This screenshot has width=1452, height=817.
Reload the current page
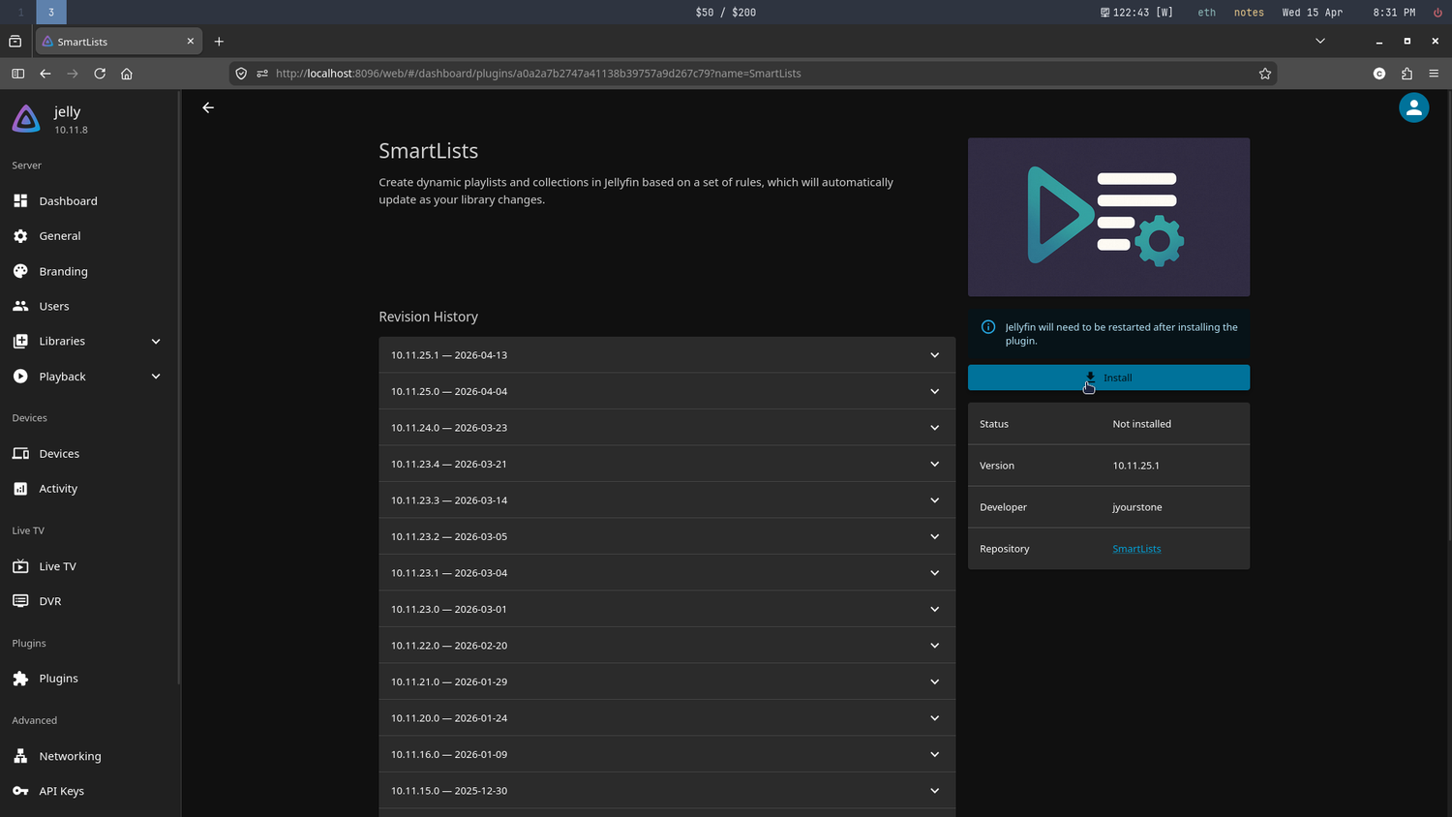[x=100, y=74]
